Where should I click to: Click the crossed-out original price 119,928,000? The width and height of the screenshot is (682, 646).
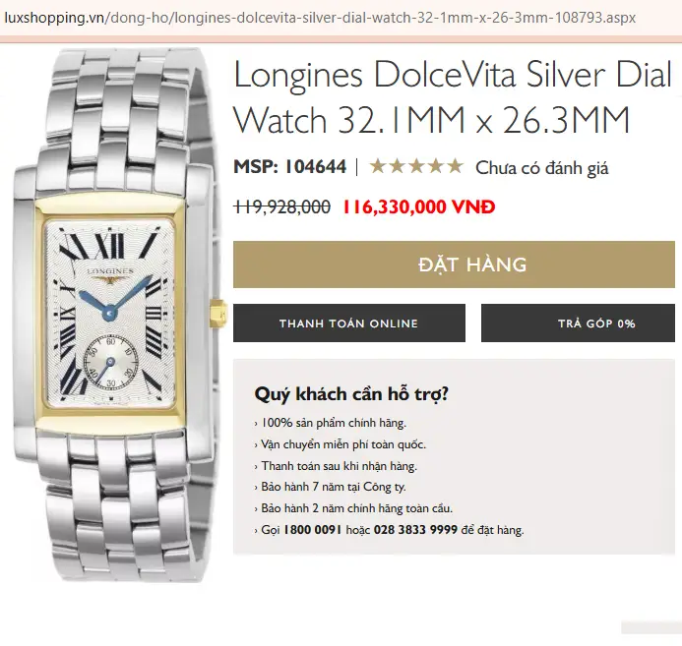281,206
